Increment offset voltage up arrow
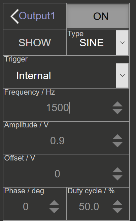 click(117, 170)
